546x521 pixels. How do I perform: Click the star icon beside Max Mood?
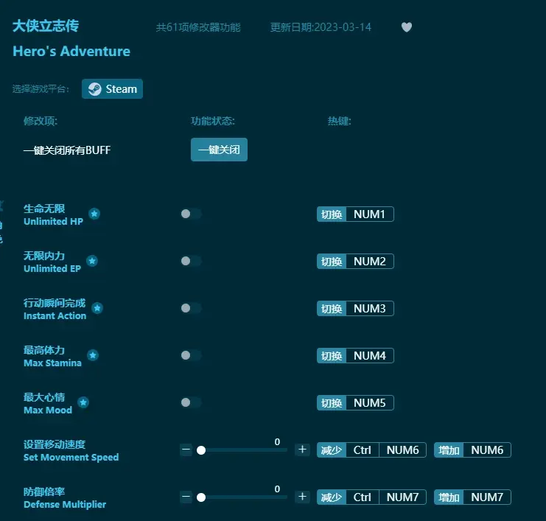point(83,402)
